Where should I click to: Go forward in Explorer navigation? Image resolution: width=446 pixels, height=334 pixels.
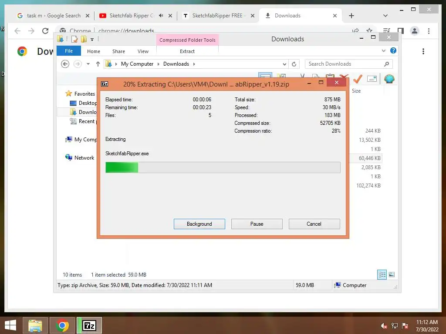78,64
